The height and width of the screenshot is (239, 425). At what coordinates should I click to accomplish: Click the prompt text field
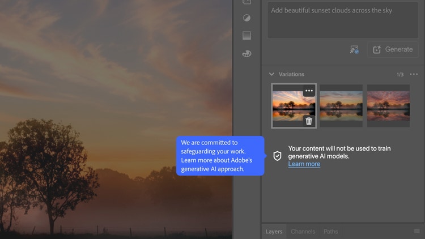(343, 20)
